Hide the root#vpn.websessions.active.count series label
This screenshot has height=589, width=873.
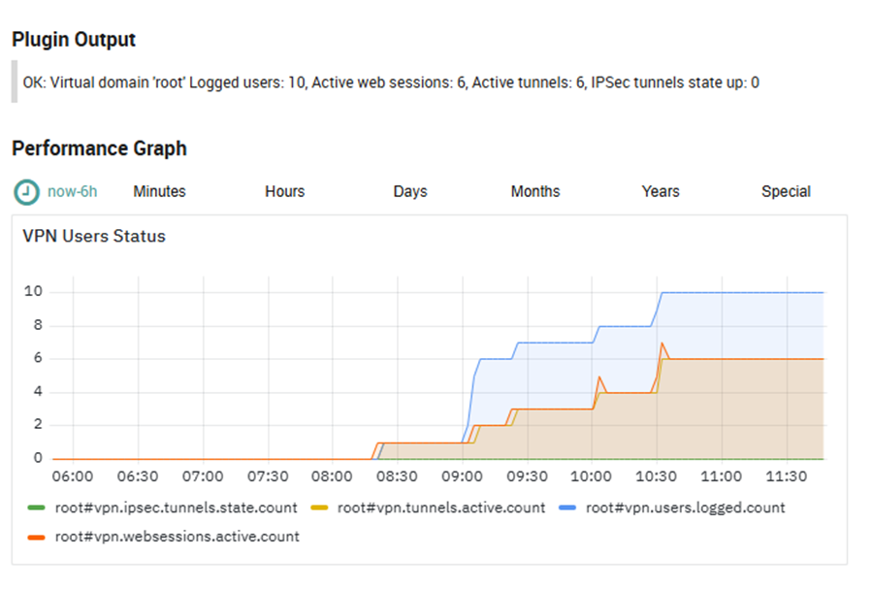(177, 536)
